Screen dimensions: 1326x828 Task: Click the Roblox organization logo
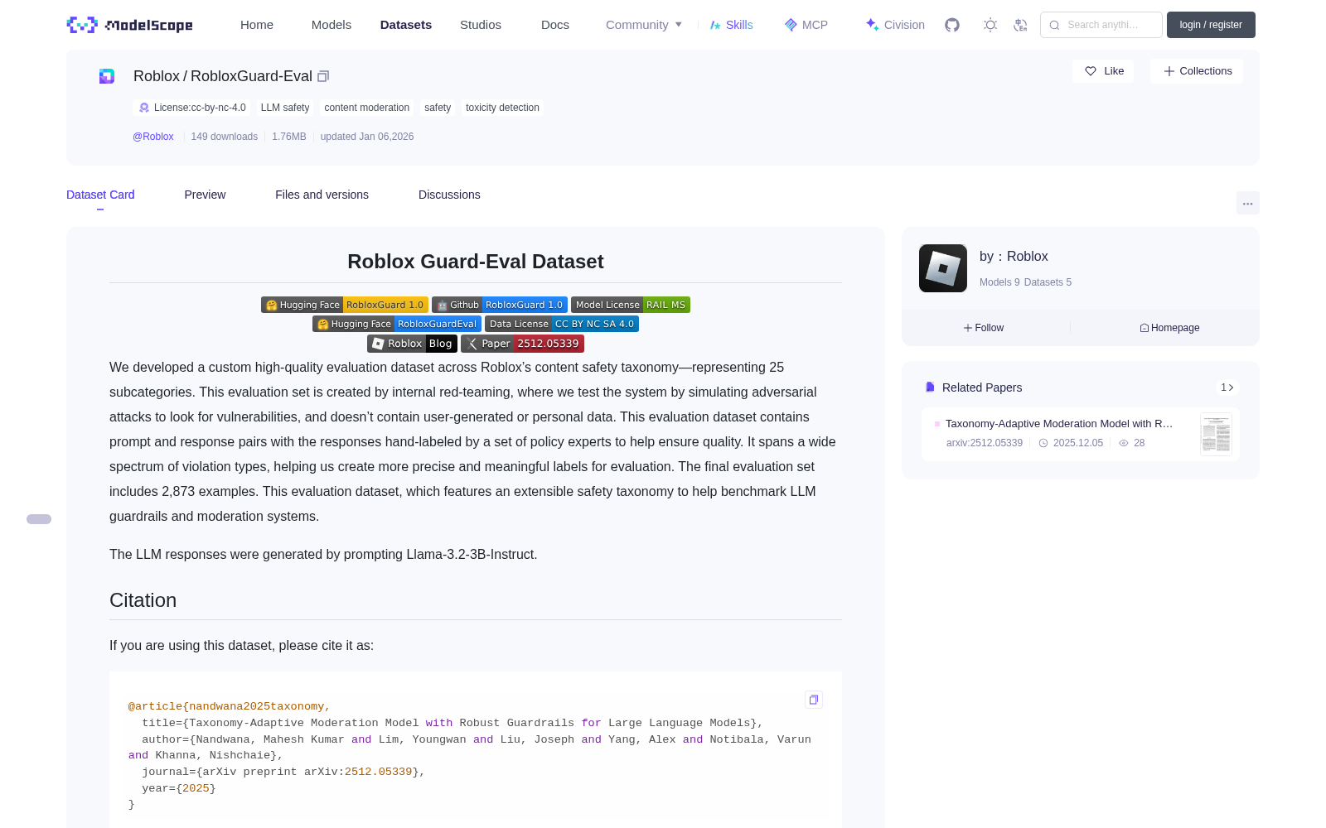click(943, 268)
